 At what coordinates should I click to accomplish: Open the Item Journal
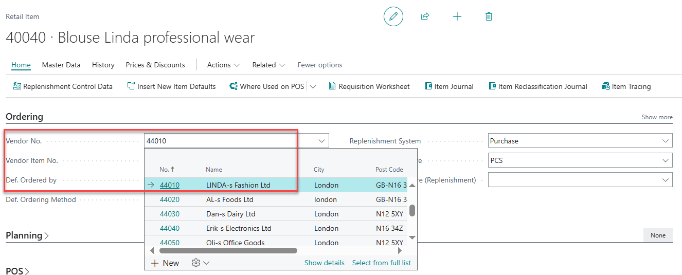(x=449, y=86)
